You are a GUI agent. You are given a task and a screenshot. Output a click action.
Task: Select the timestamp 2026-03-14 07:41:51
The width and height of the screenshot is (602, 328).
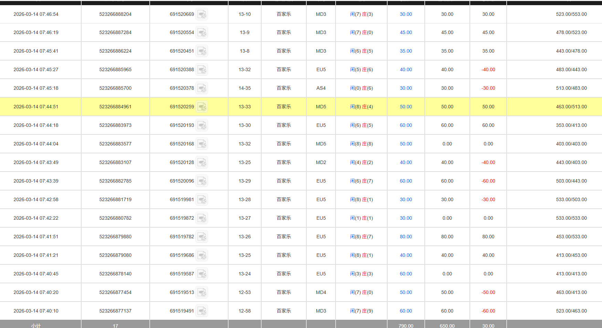point(36,237)
